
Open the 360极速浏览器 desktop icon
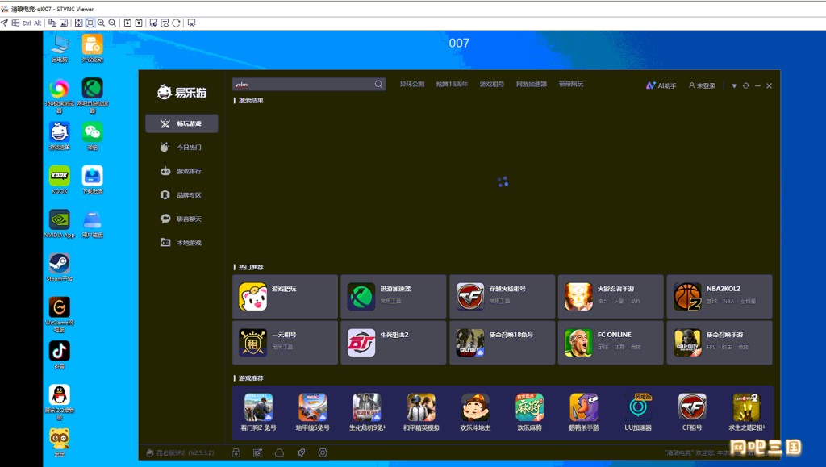click(60, 96)
